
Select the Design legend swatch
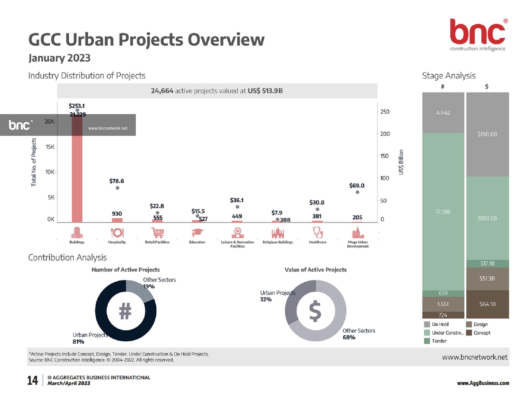point(469,324)
